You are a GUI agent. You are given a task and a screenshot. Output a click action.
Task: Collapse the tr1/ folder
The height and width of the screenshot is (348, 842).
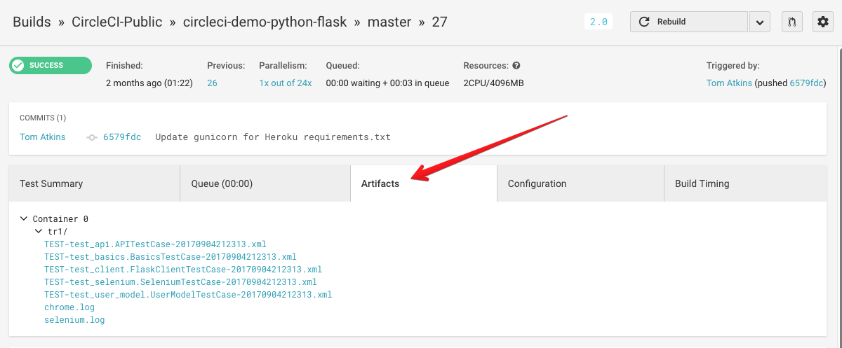tap(39, 231)
